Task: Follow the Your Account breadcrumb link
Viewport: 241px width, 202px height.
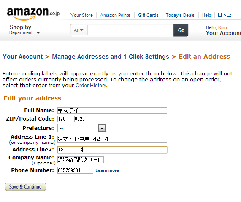Action: point(23,57)
